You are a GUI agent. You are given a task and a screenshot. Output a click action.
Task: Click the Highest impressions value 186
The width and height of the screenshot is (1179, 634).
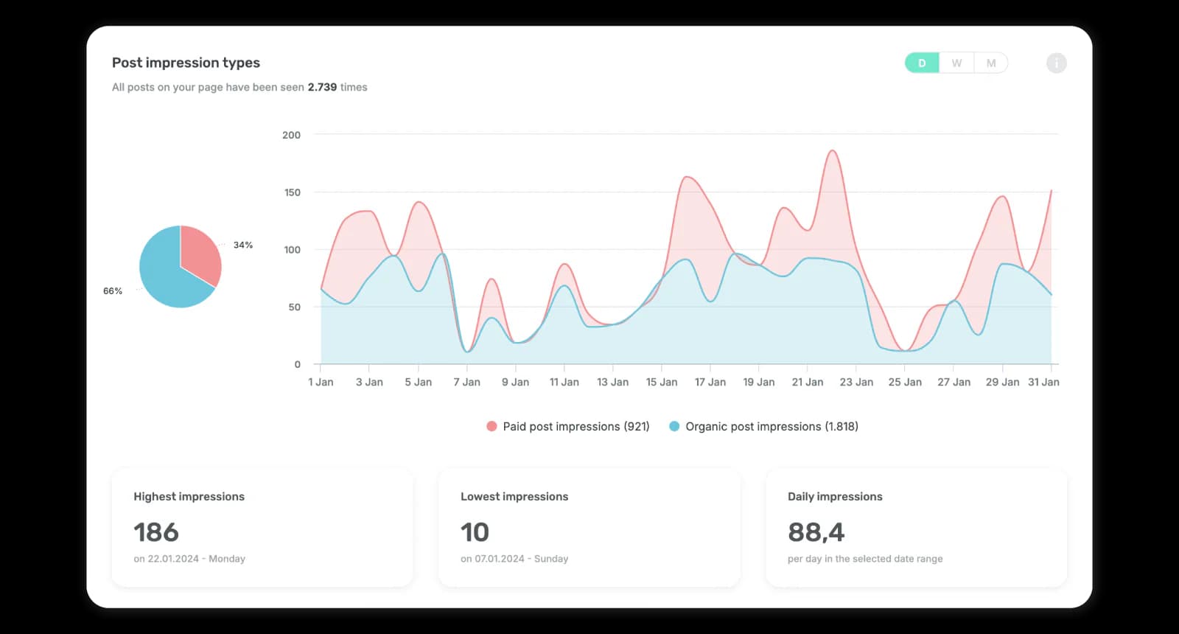156,532
